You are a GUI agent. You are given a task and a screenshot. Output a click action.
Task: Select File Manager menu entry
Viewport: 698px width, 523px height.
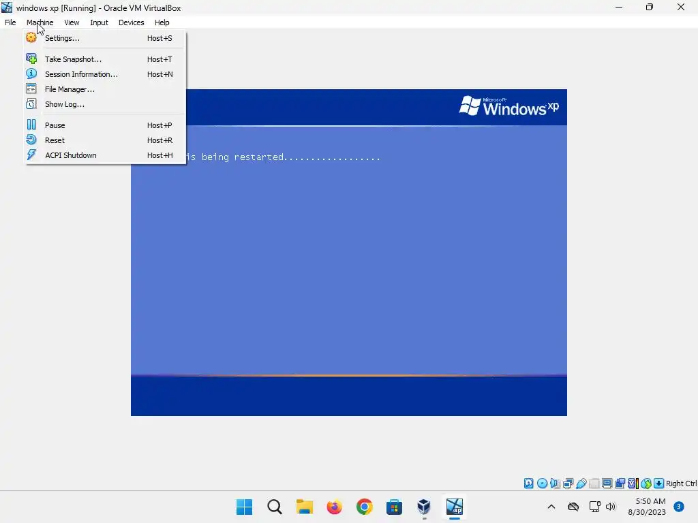tap(104, 89)
